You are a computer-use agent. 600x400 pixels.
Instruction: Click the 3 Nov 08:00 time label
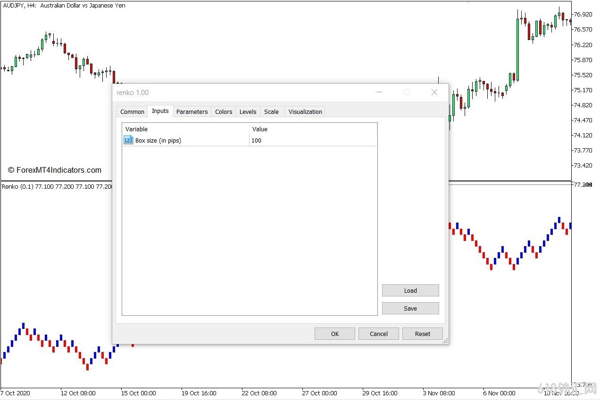click(x=439, y=393)
